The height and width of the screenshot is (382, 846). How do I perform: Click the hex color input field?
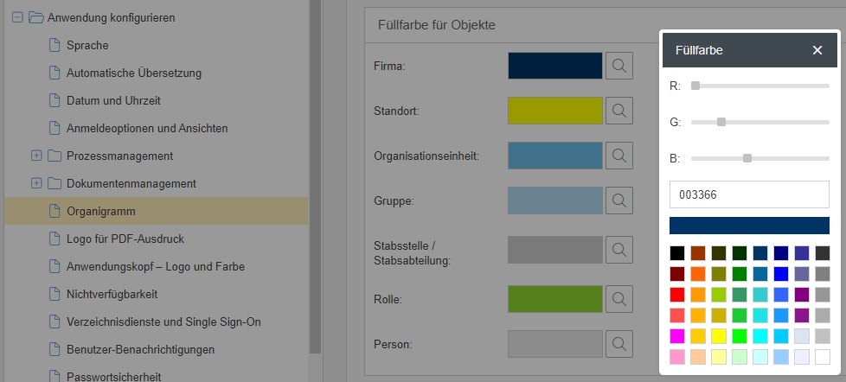click(749, 194)
